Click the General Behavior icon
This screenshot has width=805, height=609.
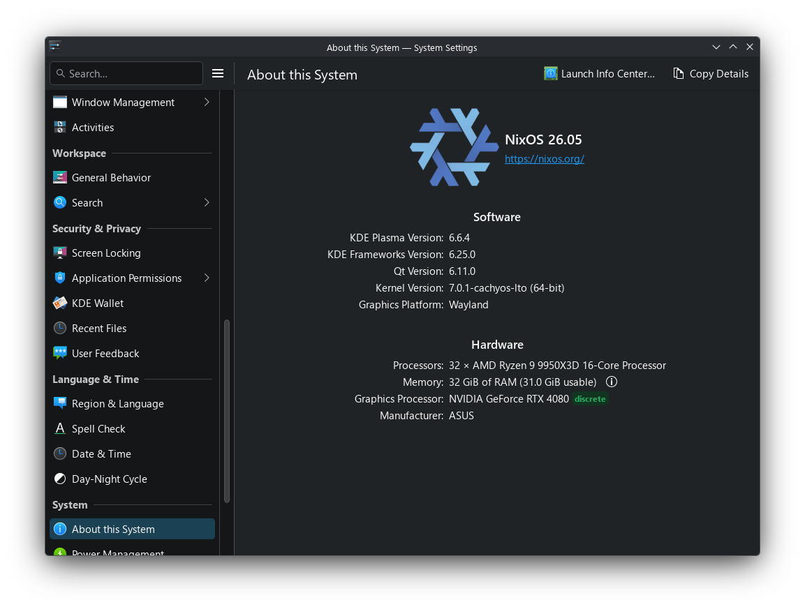[60, 177]
